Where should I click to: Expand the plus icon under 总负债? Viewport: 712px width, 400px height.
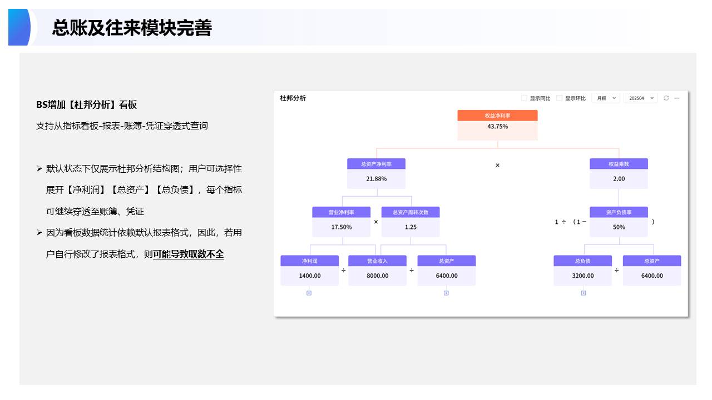click(583, 293)
